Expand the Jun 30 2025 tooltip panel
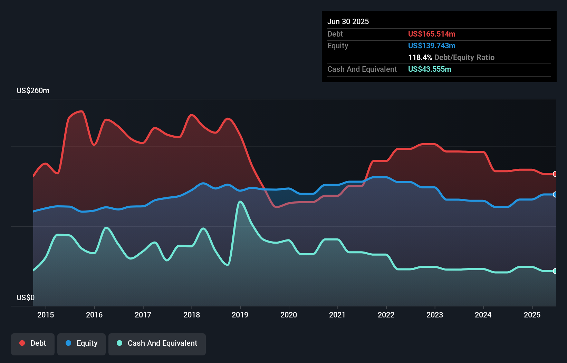This screenshot has width=567, height=363. (348, 21)
